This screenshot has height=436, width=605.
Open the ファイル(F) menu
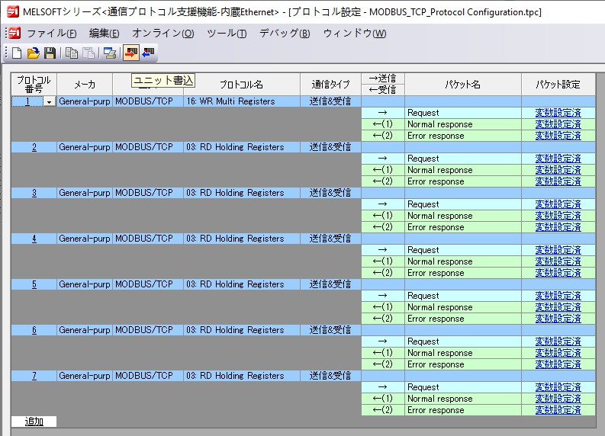point(52,34)
